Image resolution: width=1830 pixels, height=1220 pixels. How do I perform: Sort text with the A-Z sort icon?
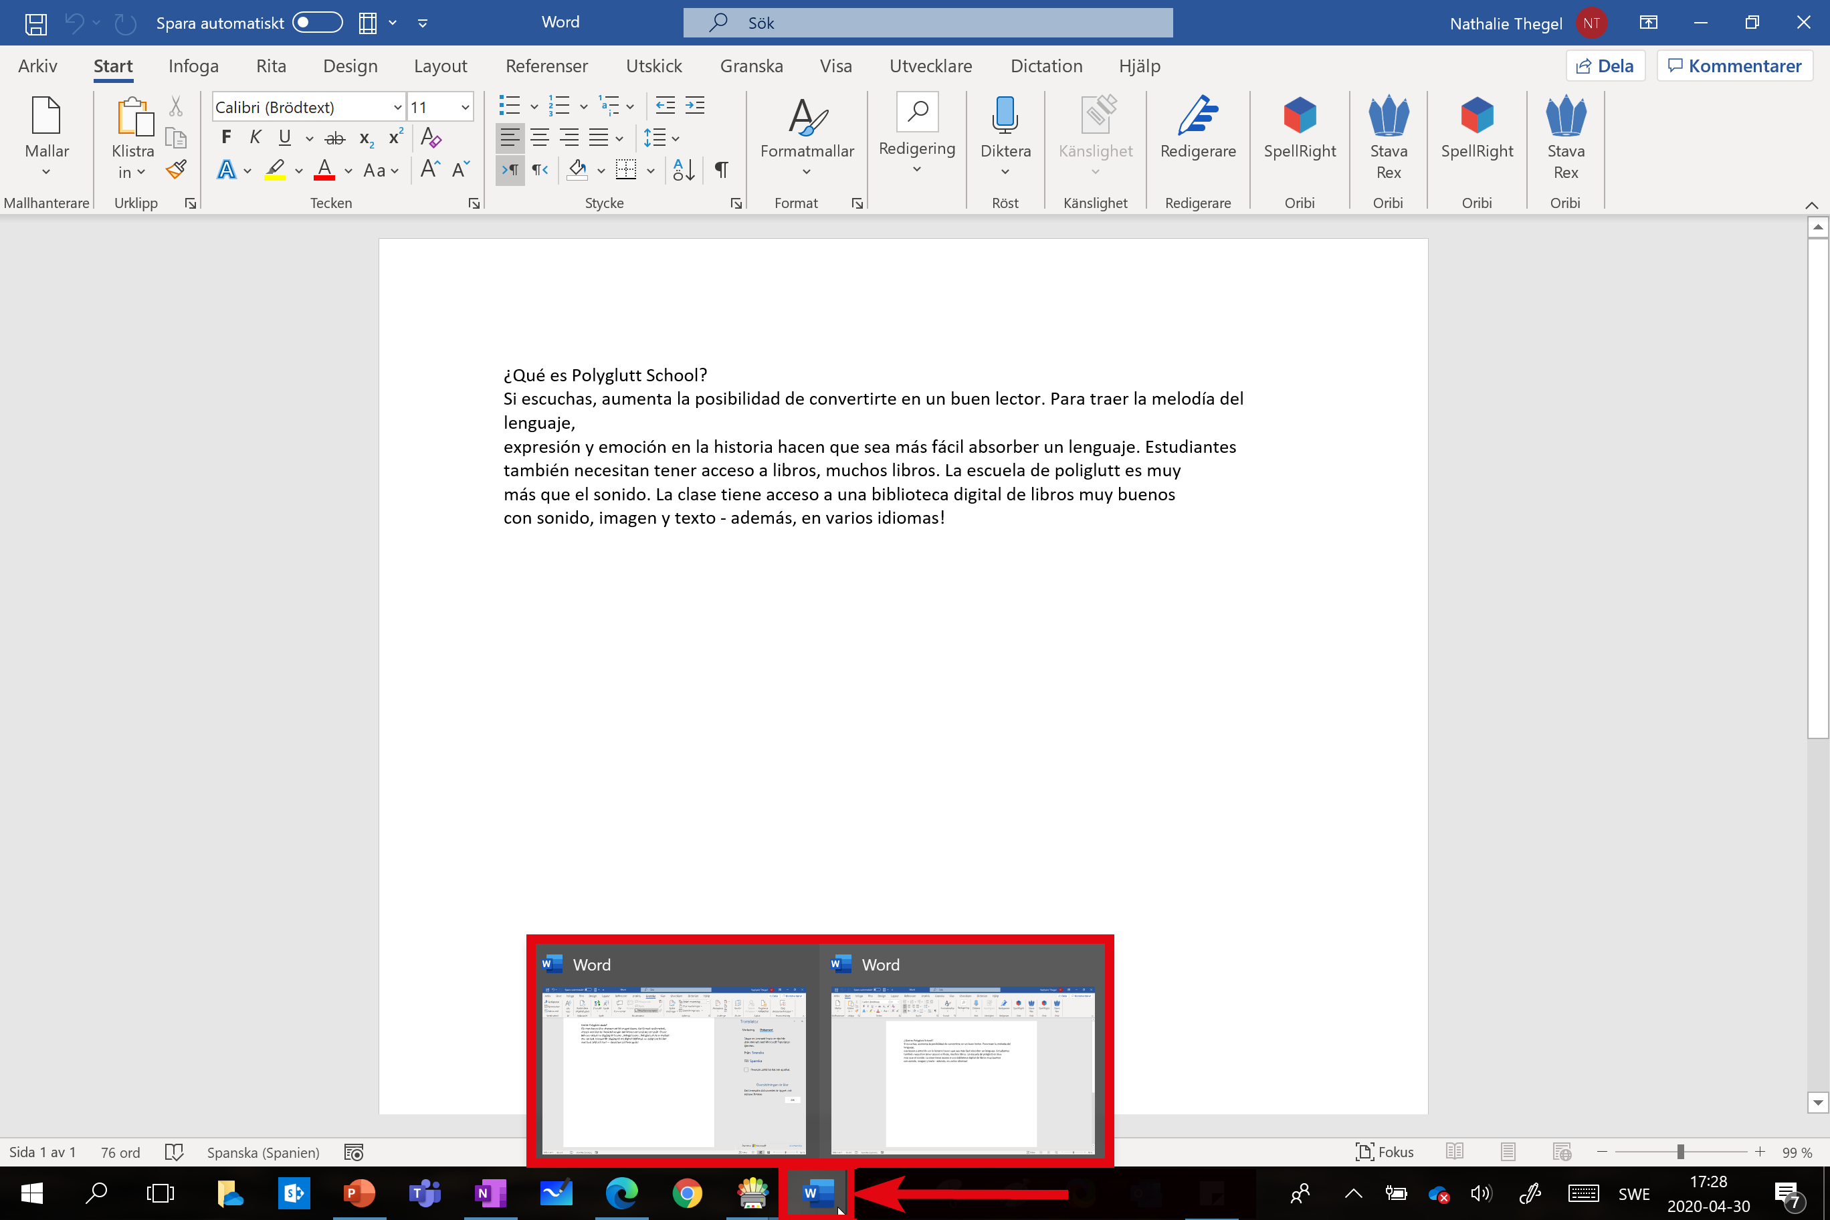[x=684, y=170]
